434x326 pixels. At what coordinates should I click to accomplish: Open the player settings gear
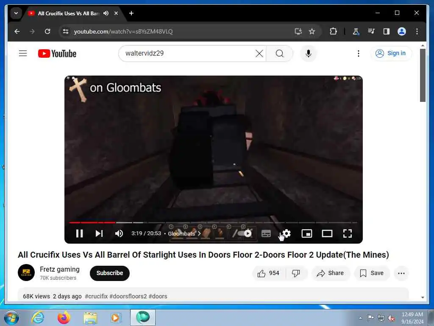tap(287, 233)
